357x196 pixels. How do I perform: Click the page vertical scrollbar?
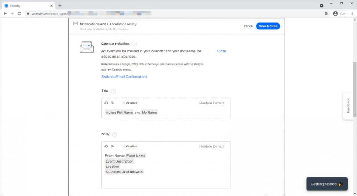[355, 89]
